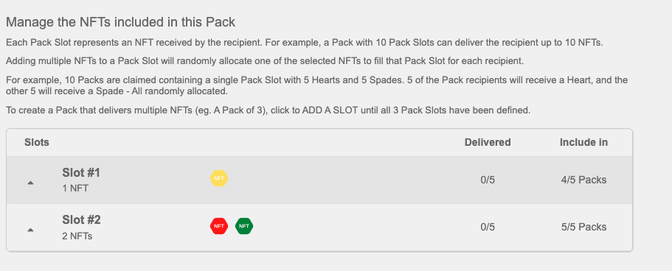This screenshot has width=672, height=271.
Task: Click the '2 NFTs' count under Slot #2
Action: (x=77, y=236)
